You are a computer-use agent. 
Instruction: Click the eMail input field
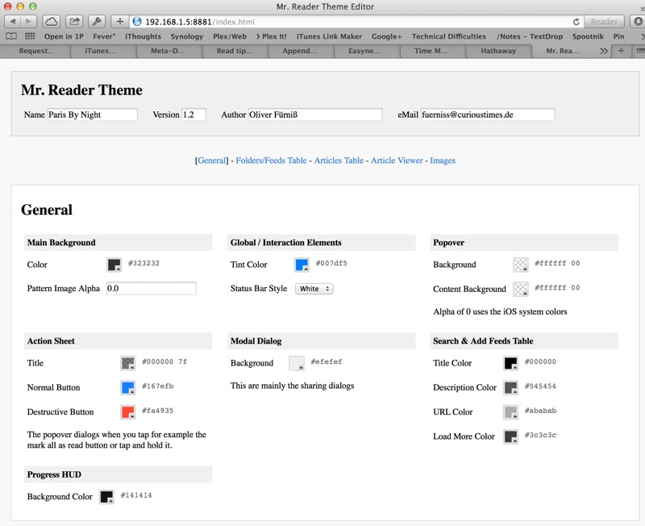(488, 115)
